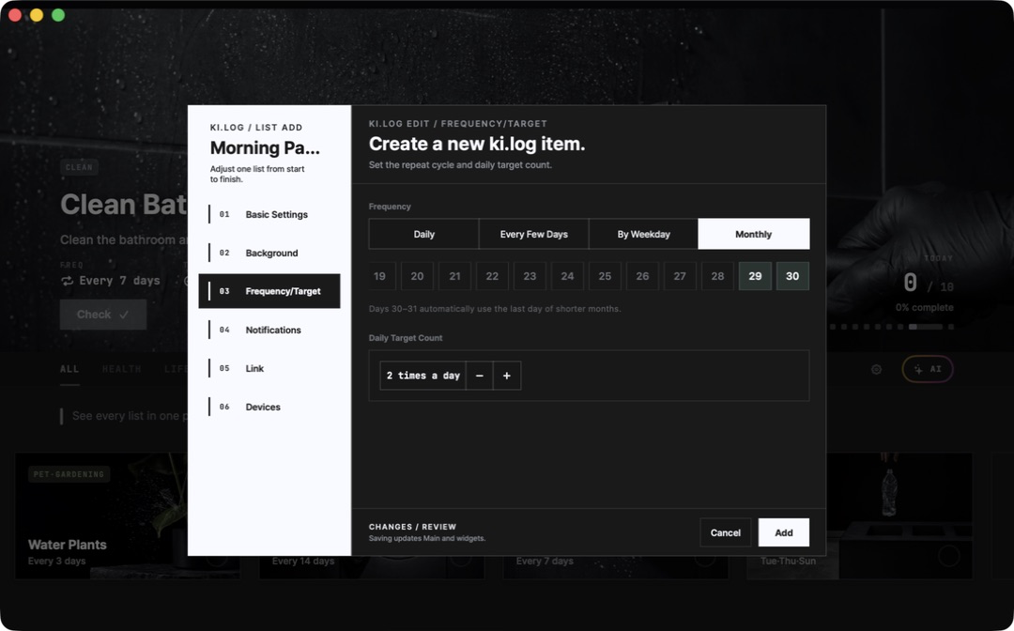Toggle day 25 of the month

pyautogui.click(x=605, y=276)
